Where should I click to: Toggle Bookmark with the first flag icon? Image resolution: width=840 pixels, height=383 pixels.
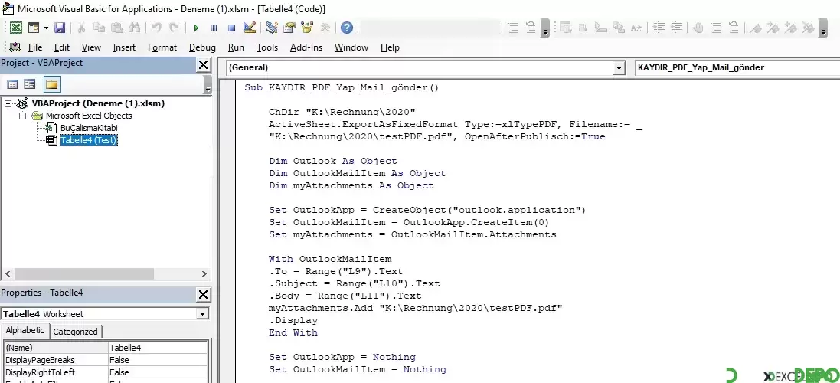pyautogui.click(x=756, y=28)
